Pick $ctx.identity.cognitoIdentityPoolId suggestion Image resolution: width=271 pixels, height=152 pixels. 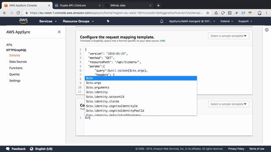click(141, 111)
